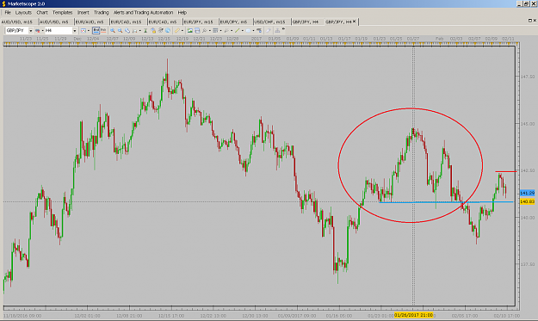Screen dimensions: 538x321
Task: Open the Chart menu
Action: tap(42, 12)
